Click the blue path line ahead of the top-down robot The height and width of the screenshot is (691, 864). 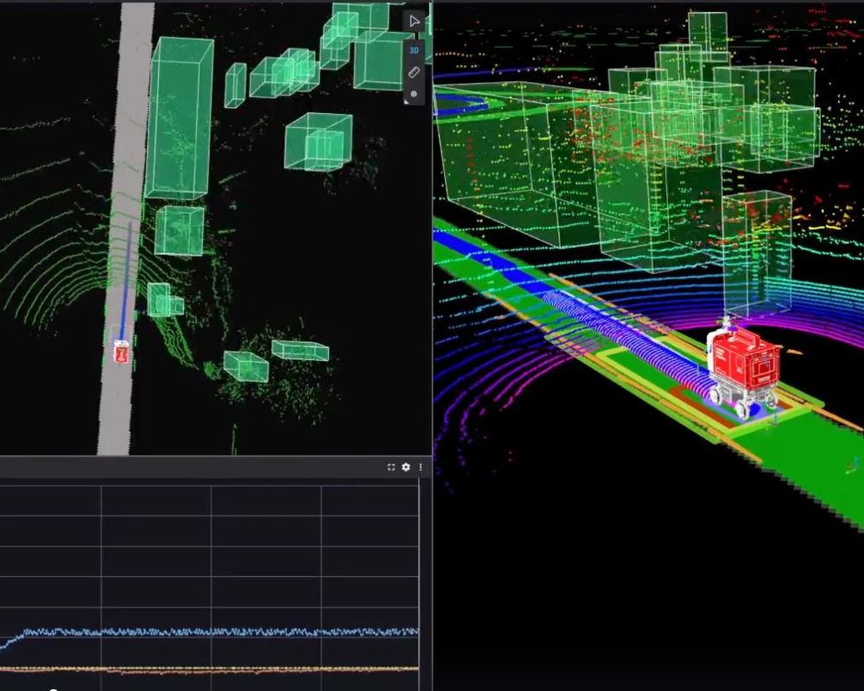click(126, 276)
